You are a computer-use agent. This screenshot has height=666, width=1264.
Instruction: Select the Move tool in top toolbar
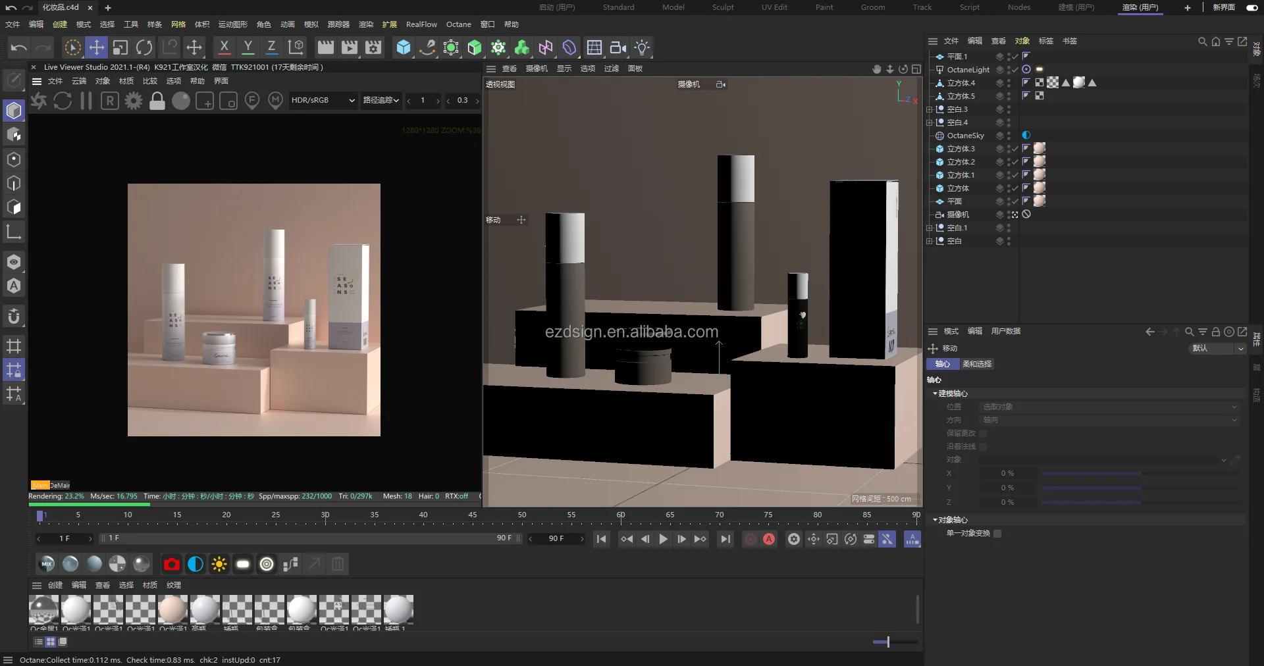(97, 47)
